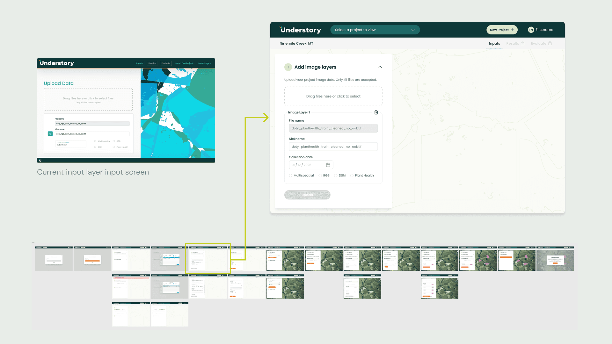Collapse the Add image layers section
The height and width of the screenshot is (344, 612).
tap(380, 67)
